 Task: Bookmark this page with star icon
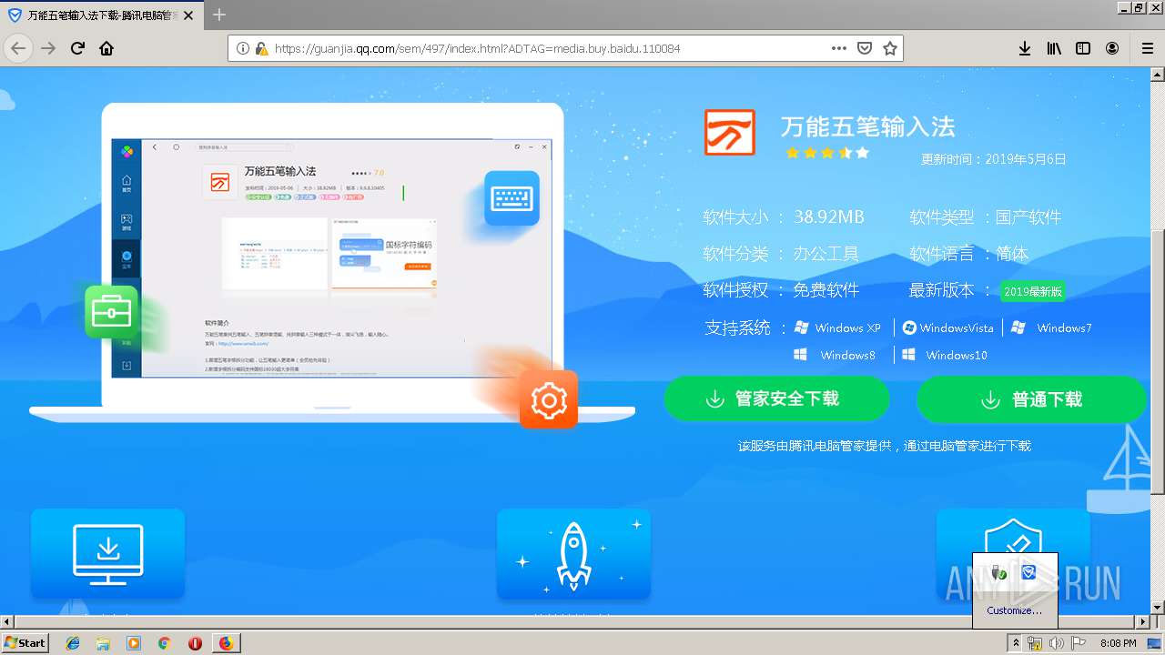tap(890, 48)
